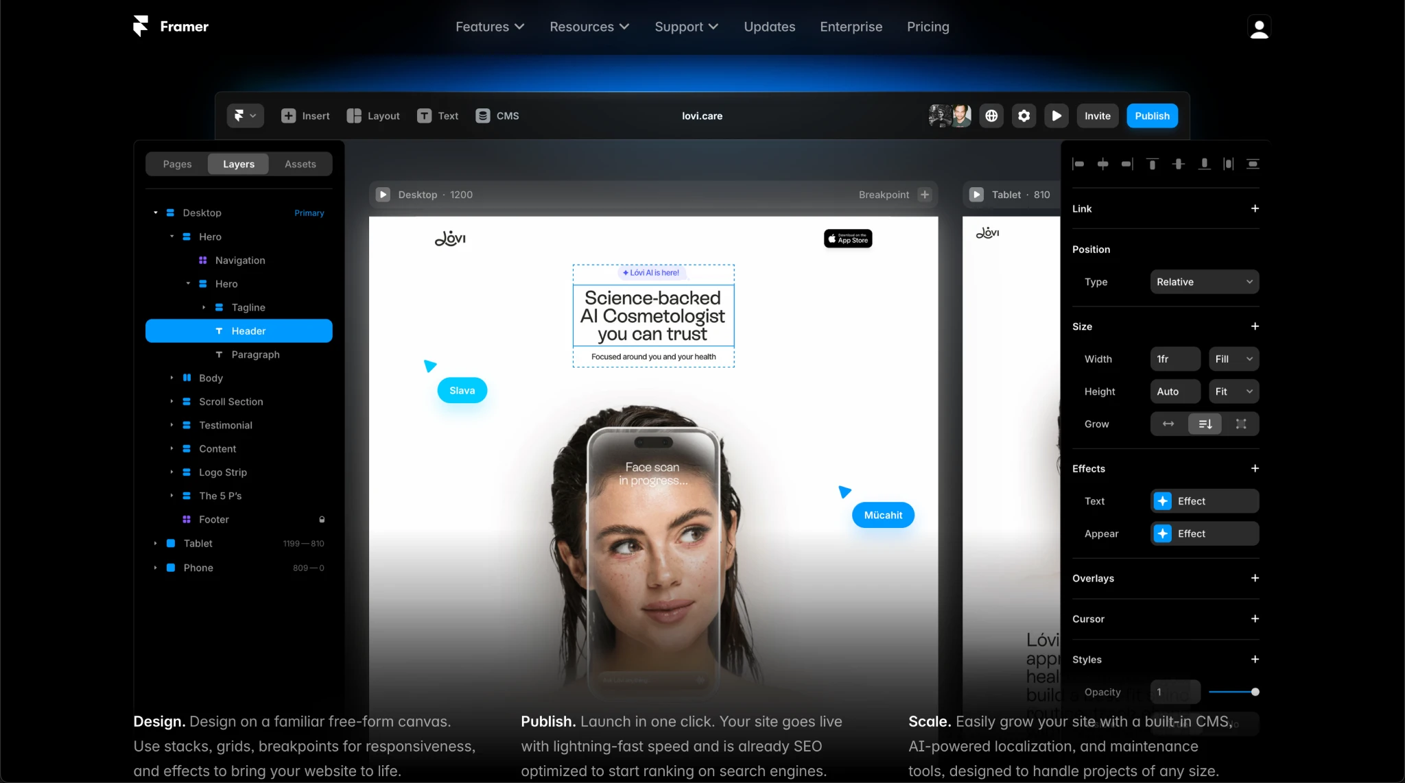Click the Pricing link
Viewport: 1405px width, 783px height.
click(928, 27)
